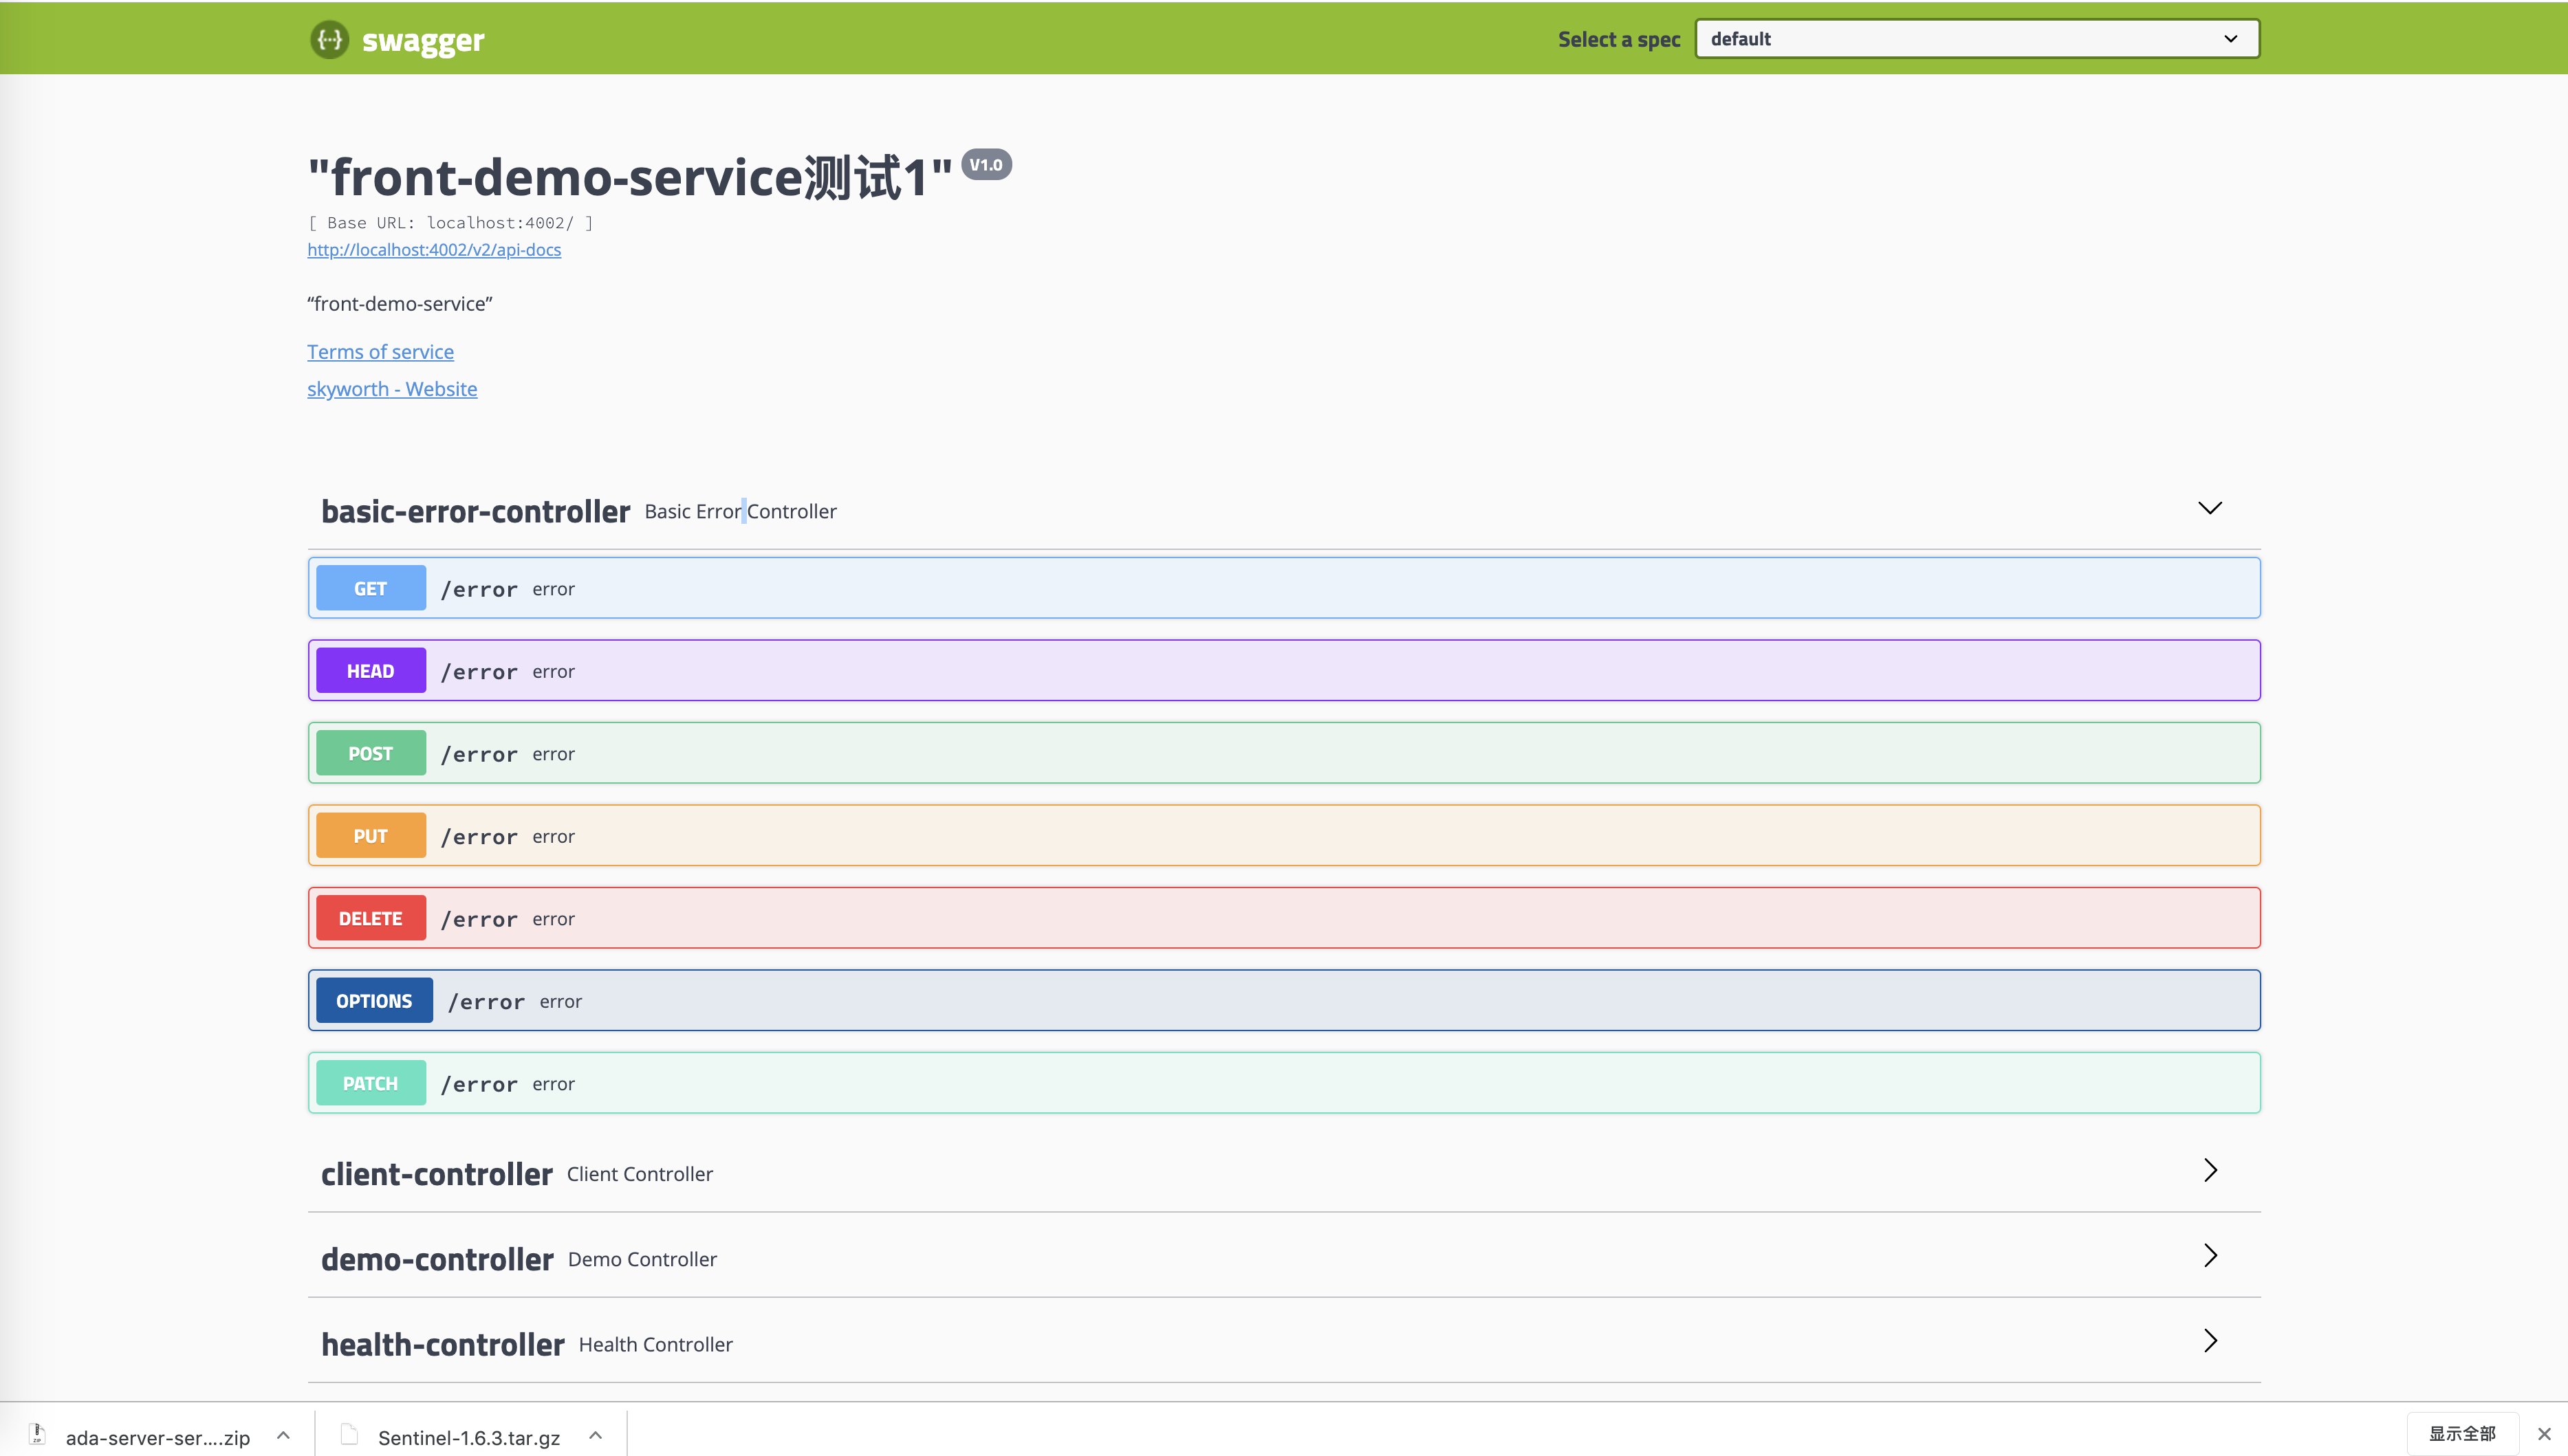This screenshot has width=2568, height=1456.
Task: Click the PUT /error method icon
Action: click(x=371, y=835)
